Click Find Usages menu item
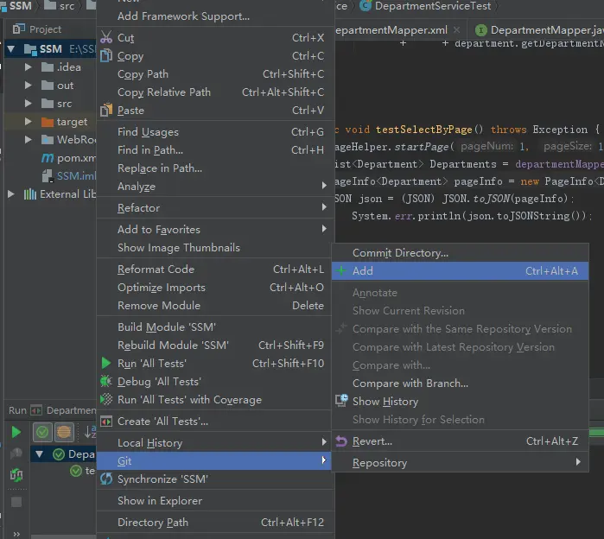Screen dimensions: 604x539 pyautogui.click(x=213, y=131)
